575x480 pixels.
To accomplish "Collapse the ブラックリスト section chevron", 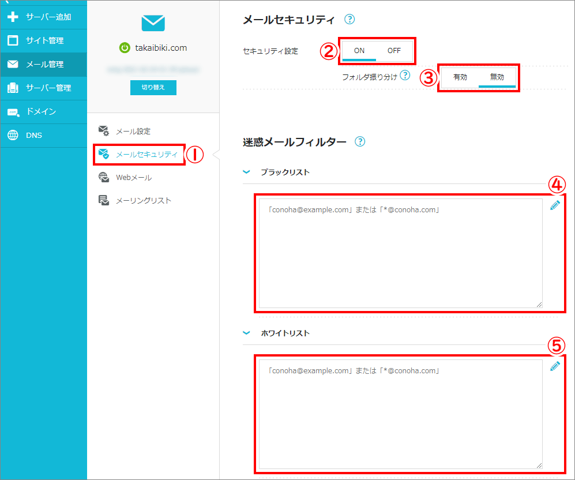I will pos(246,171).
